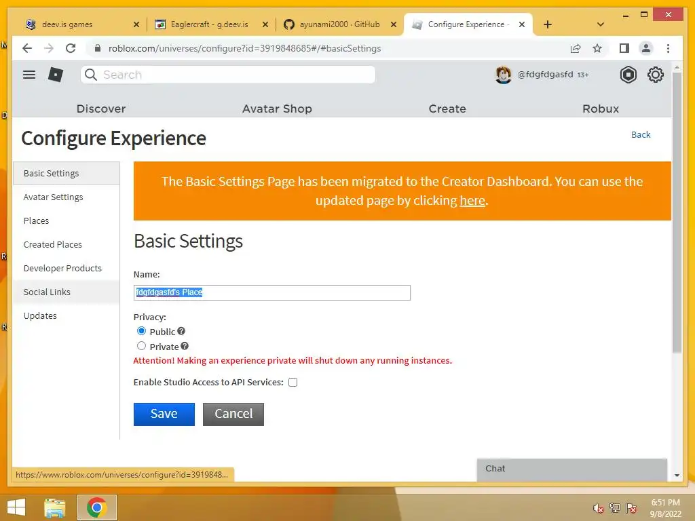Click the browser address bar URL
The height and width of the screenshot is (521, 695).
(244, 48)
